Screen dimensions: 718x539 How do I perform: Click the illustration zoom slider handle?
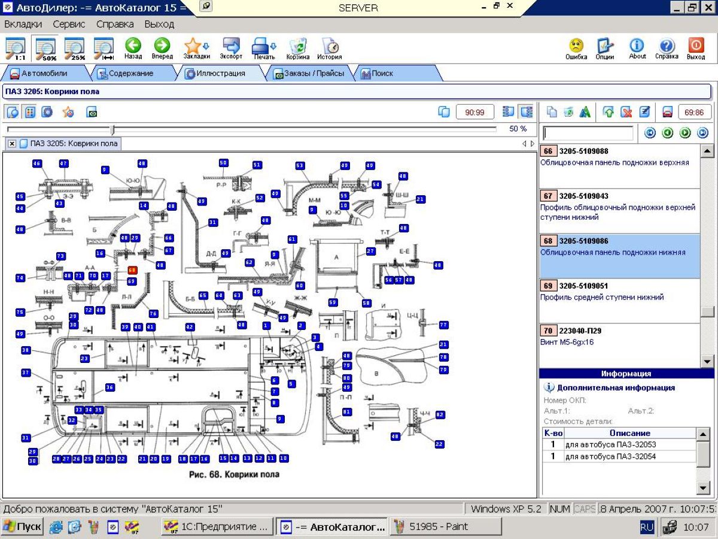112,129
